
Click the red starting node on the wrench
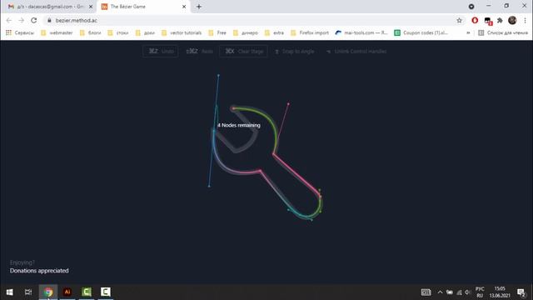[233, 108]
